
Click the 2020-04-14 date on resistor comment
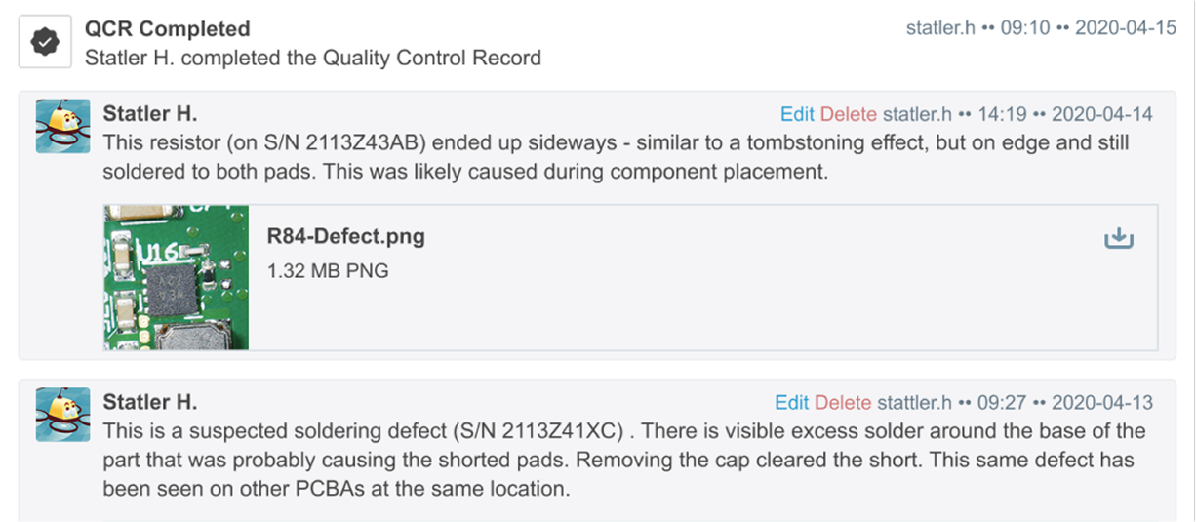coord(1102,114)
